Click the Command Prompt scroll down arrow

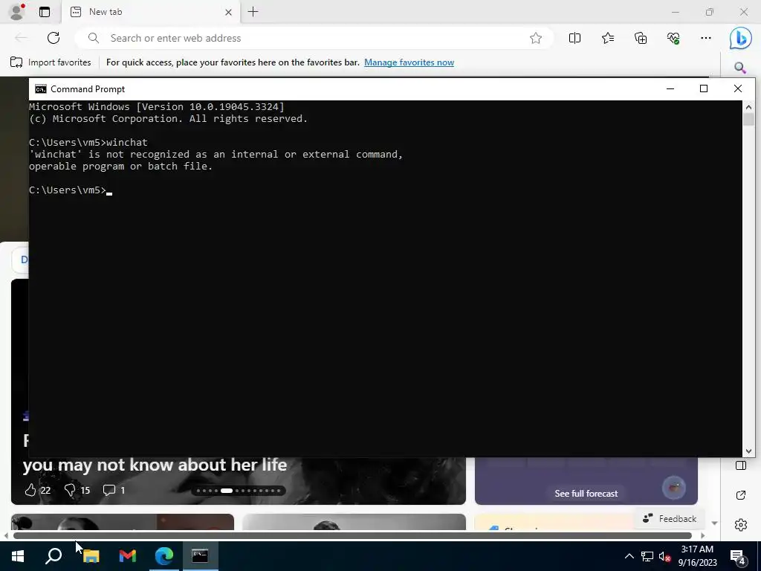748,451
